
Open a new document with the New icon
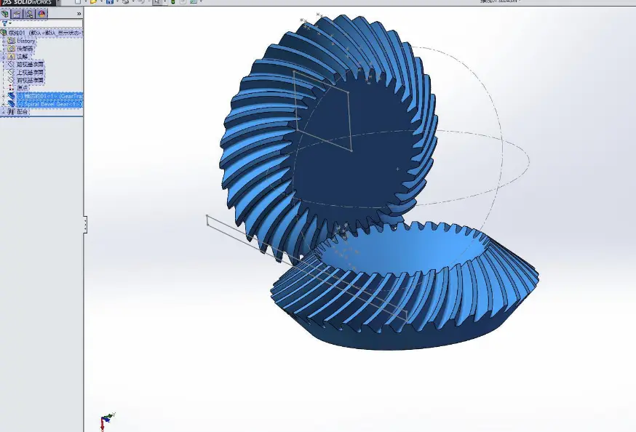pos(78,4)
